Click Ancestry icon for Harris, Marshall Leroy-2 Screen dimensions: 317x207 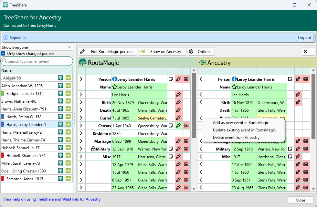[68, 132]
